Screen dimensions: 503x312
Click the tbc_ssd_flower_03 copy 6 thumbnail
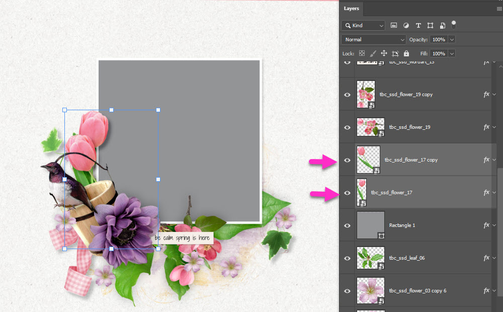(371, 290)
